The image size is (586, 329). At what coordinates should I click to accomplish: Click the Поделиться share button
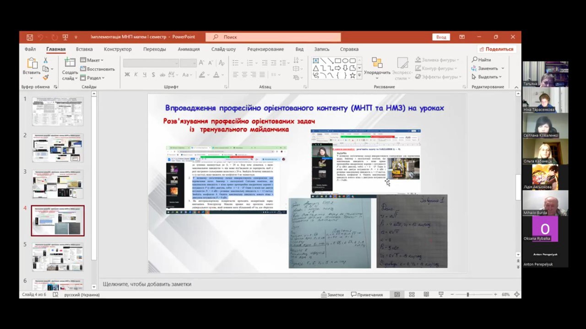tap(496, 49)
